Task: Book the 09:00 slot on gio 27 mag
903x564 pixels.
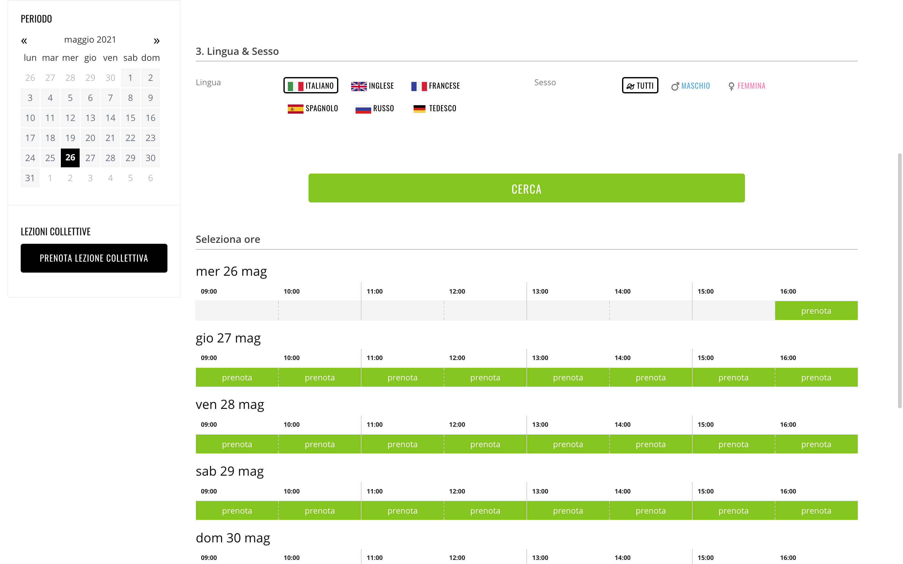Action: tap(237, 378)
